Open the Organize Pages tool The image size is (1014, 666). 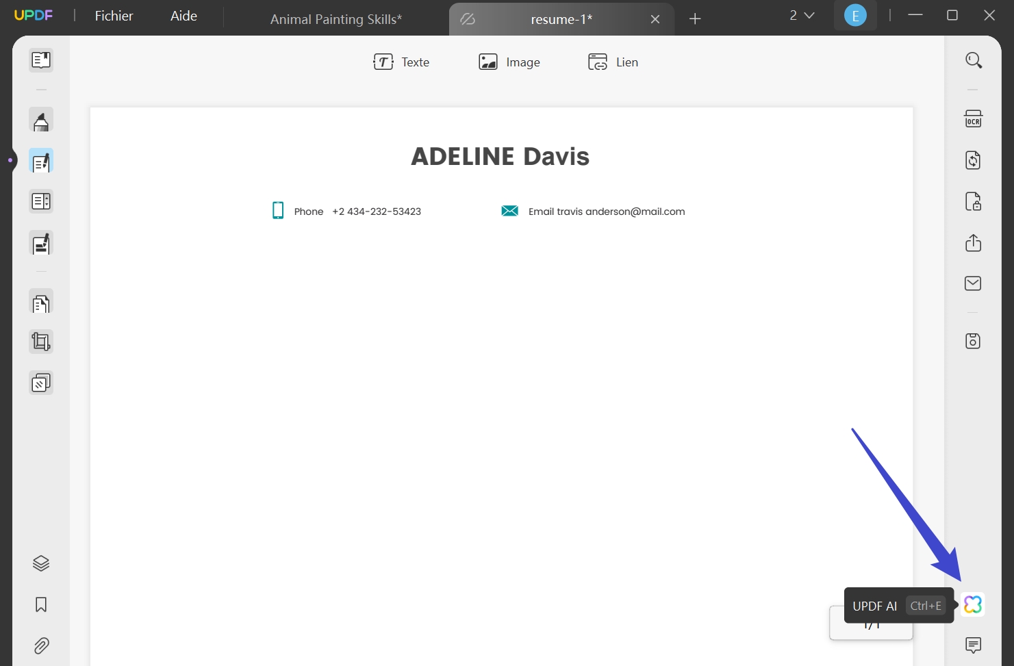[41, 201]
